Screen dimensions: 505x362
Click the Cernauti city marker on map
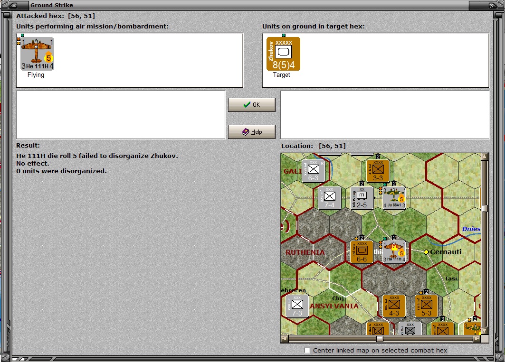[426, 252]
